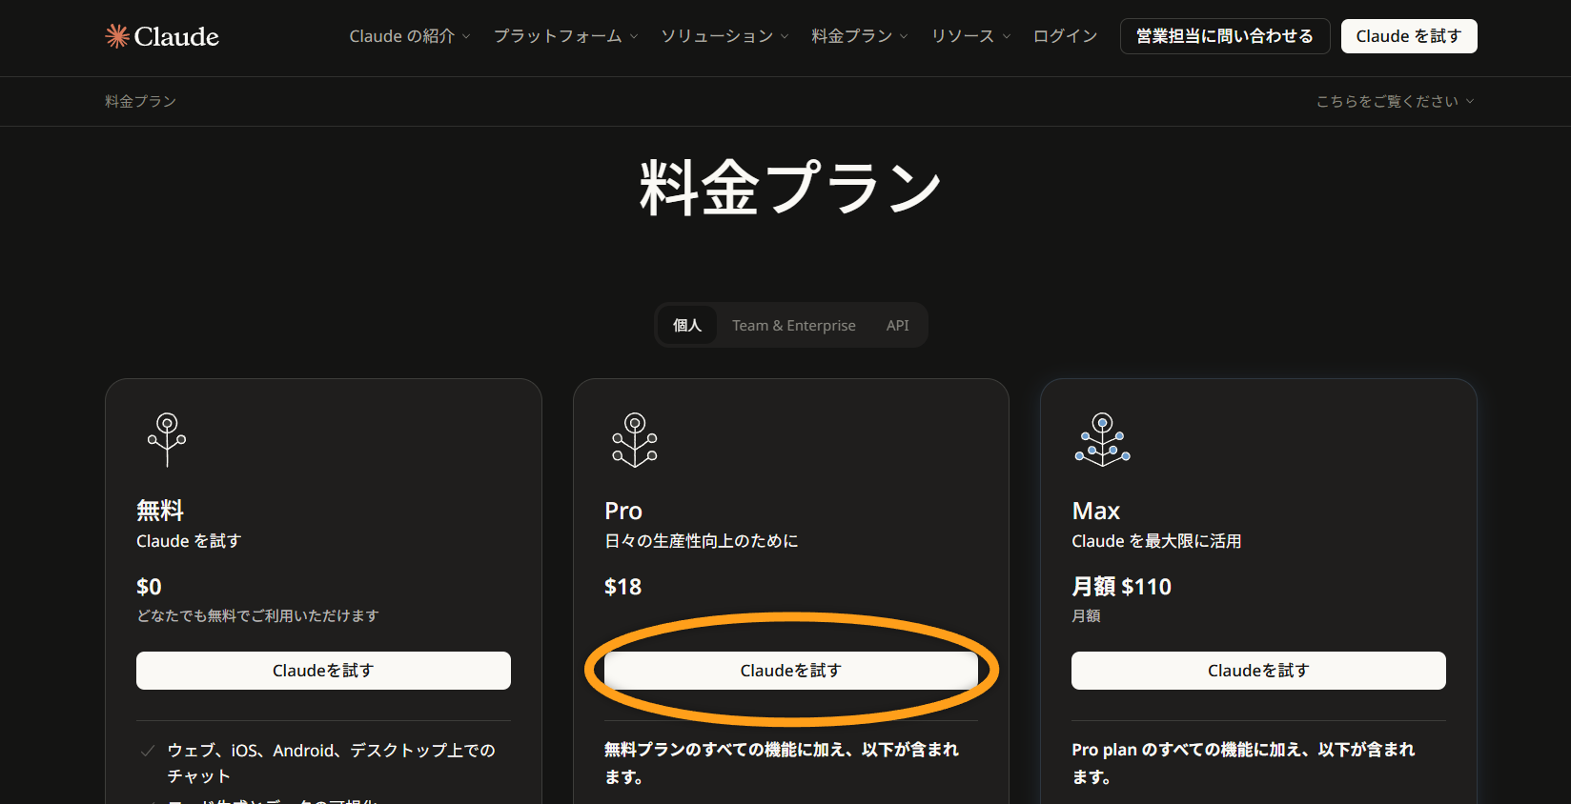Viewport: 1571px width, 804px height.
Task: Click the Pro plan branching icon
Action: point(635,439)
